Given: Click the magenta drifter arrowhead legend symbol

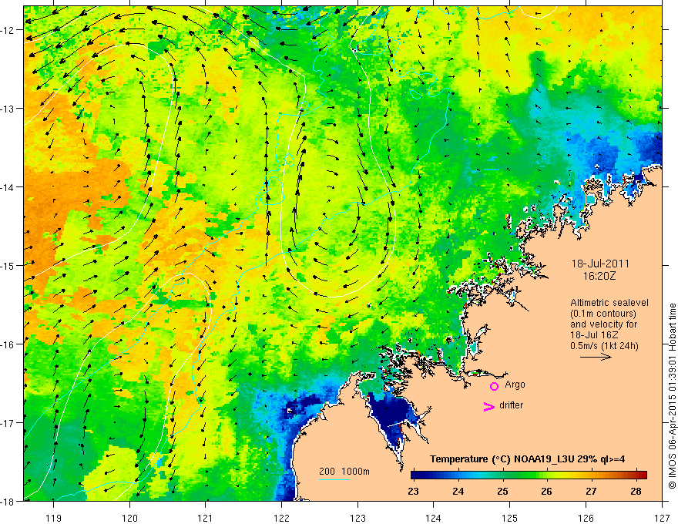Looking at the screenshot, I should coord(489,406).
